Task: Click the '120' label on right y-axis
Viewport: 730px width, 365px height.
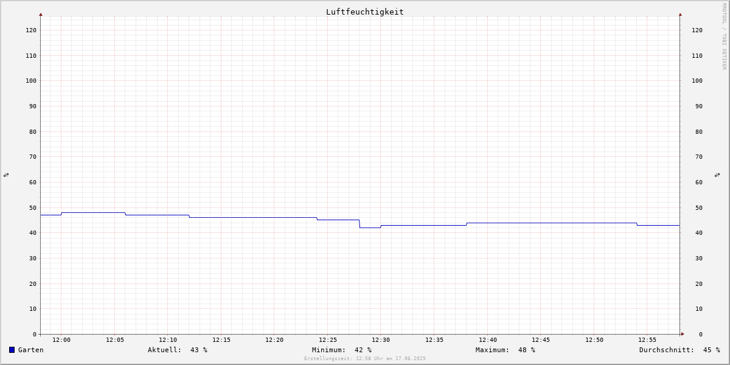Action: [x=697, y=30]
